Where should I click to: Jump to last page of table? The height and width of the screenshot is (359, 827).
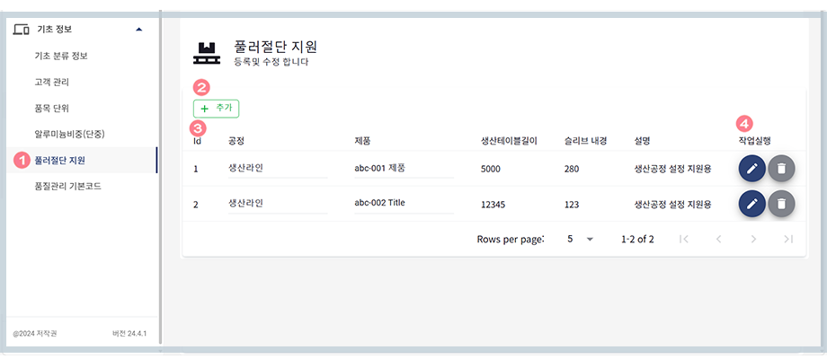point(788,240)
